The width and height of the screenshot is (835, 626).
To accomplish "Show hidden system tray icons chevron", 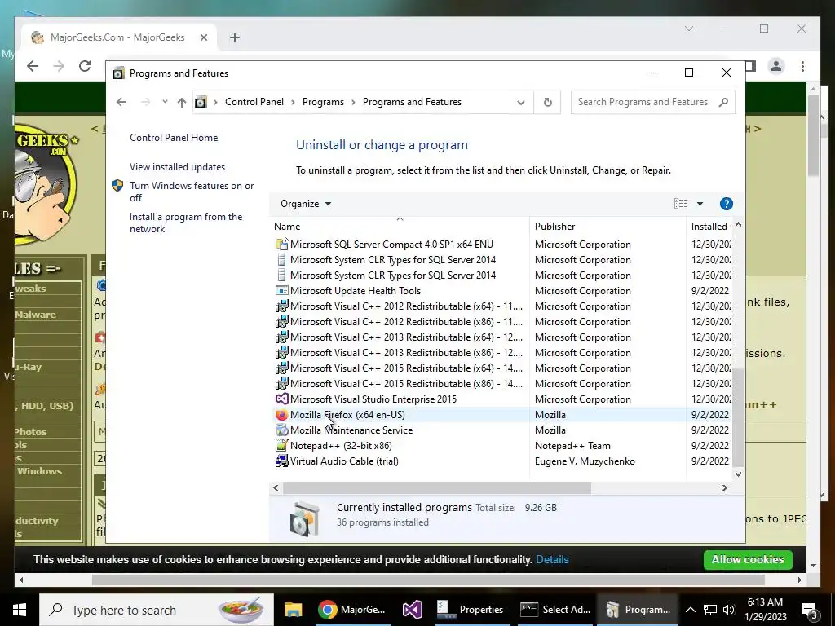I will (x=690, y=610).
